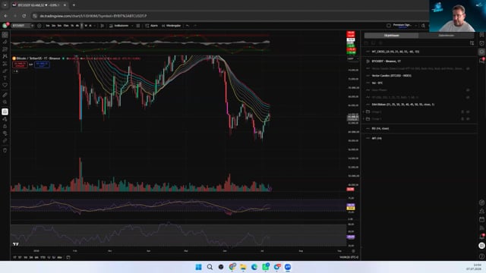Image resolution: width=486 pixels, height=273 pixels.
Task: Open Windows taskbar search
Action: (210, 267)
